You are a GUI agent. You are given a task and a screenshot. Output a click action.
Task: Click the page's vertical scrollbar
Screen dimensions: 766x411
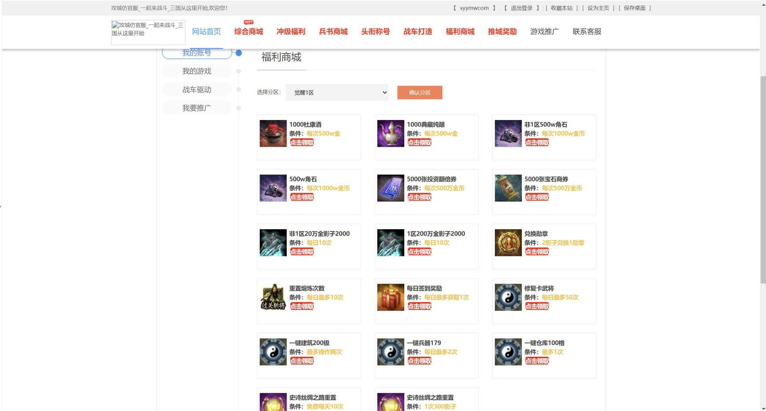click(x=763, y=180)
